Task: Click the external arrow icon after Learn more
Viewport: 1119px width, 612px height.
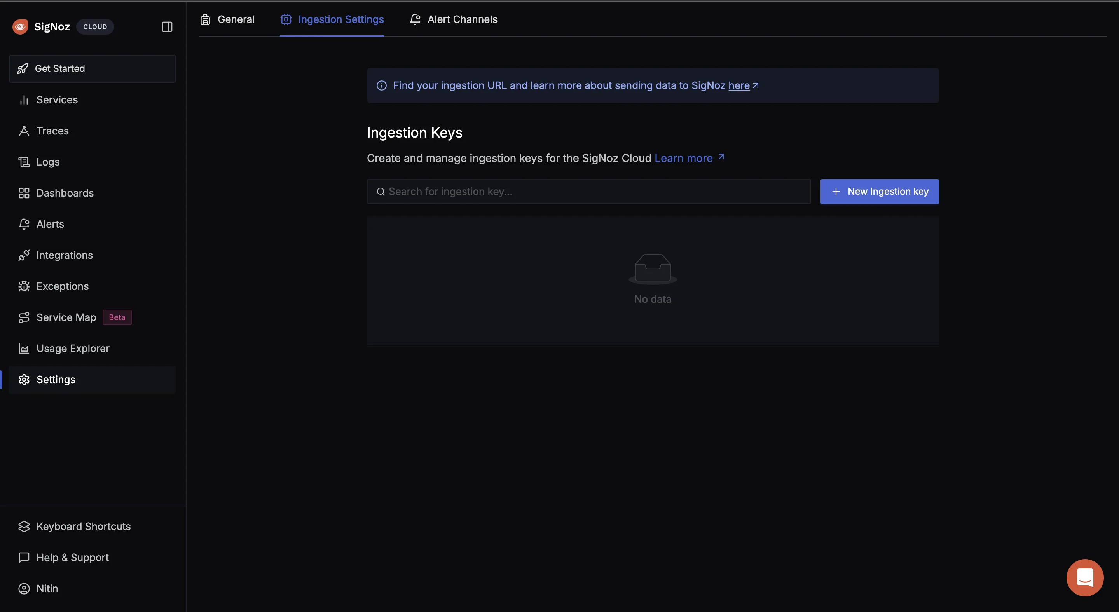Action: tap(721, 157)
